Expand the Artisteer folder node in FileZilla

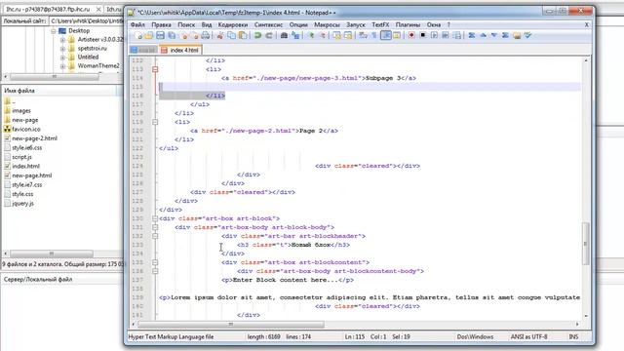(x=62, y=39)
